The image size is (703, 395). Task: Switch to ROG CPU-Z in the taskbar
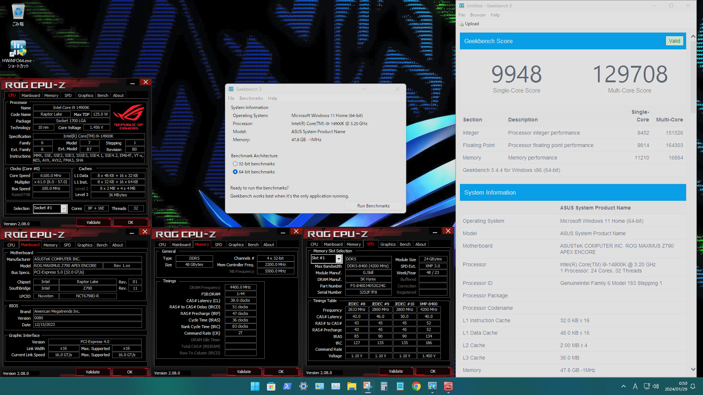(x=448, y=386)
